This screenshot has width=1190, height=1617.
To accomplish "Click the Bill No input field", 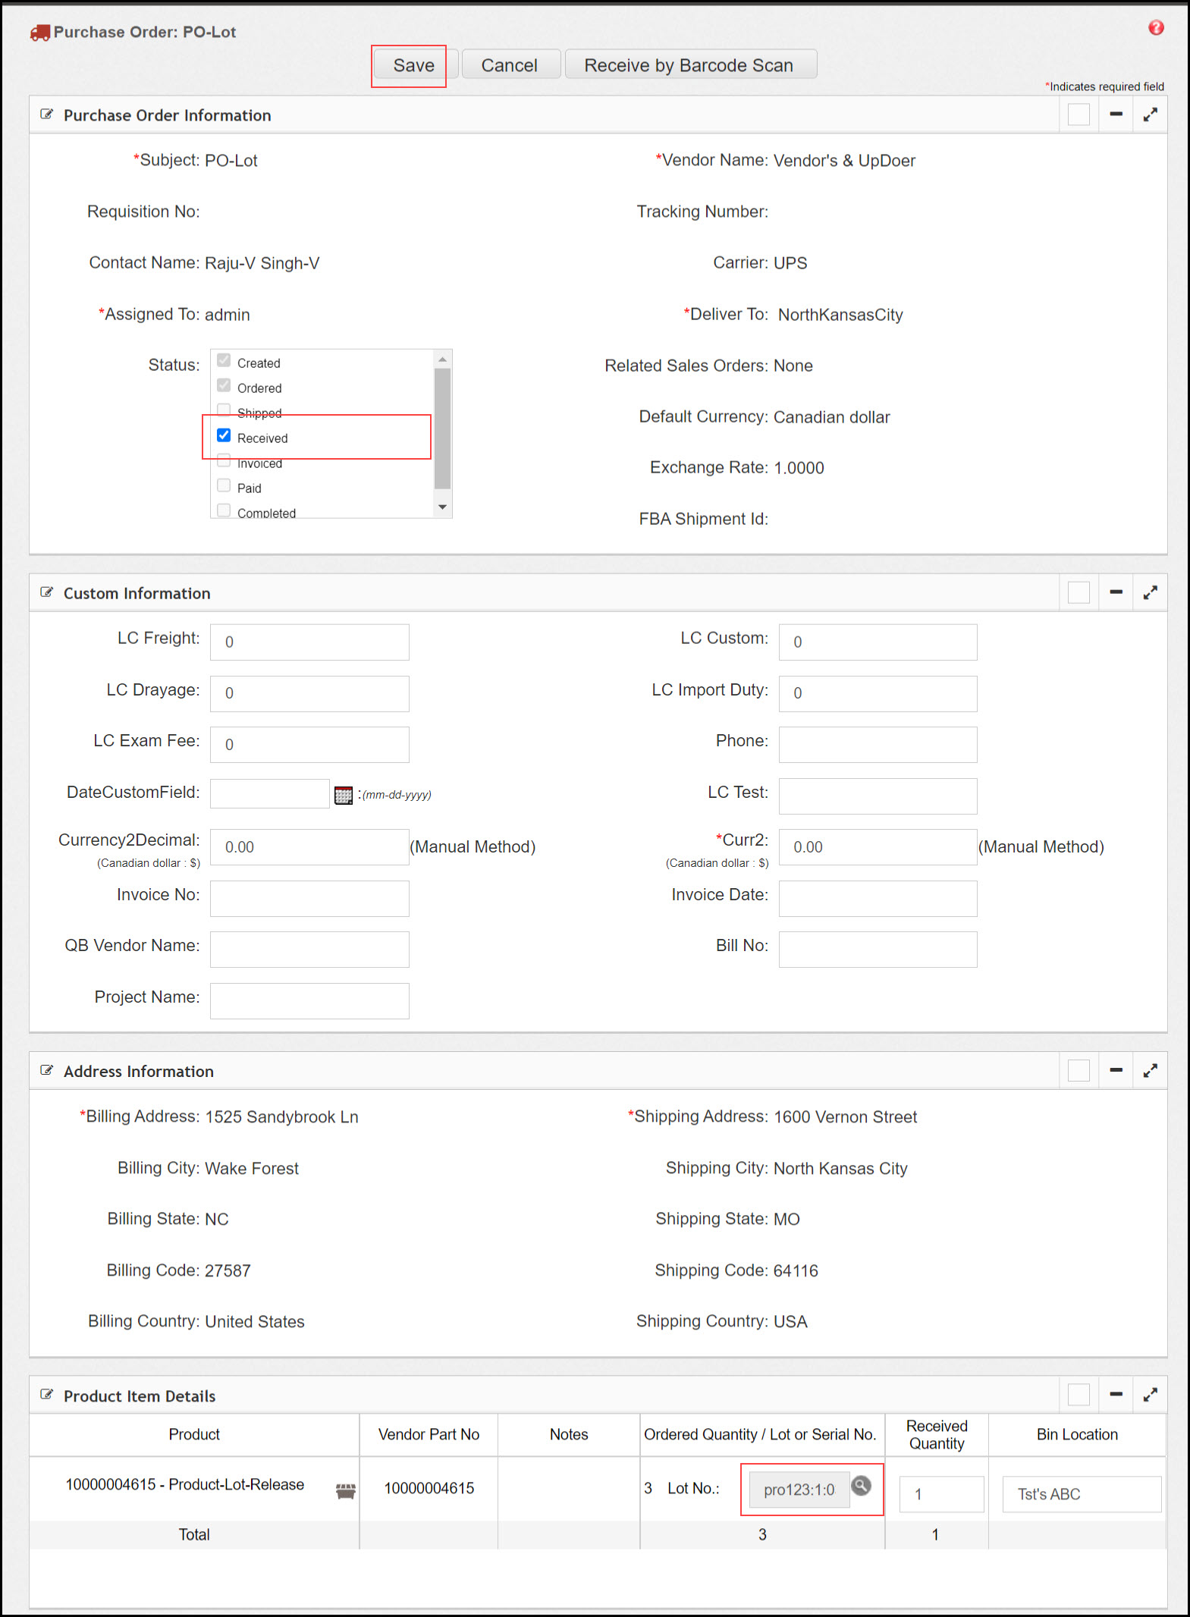I will (x=878, y=950).
